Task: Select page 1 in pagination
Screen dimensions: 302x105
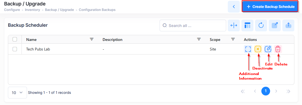Action: (266, 91)
